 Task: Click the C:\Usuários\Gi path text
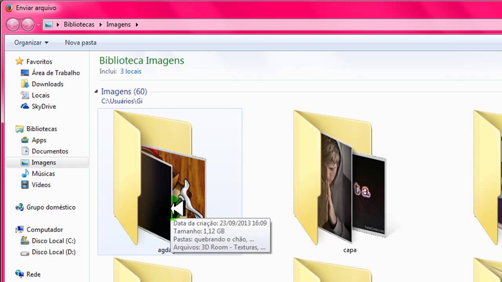pyautogui.click(x=122, y=101)
